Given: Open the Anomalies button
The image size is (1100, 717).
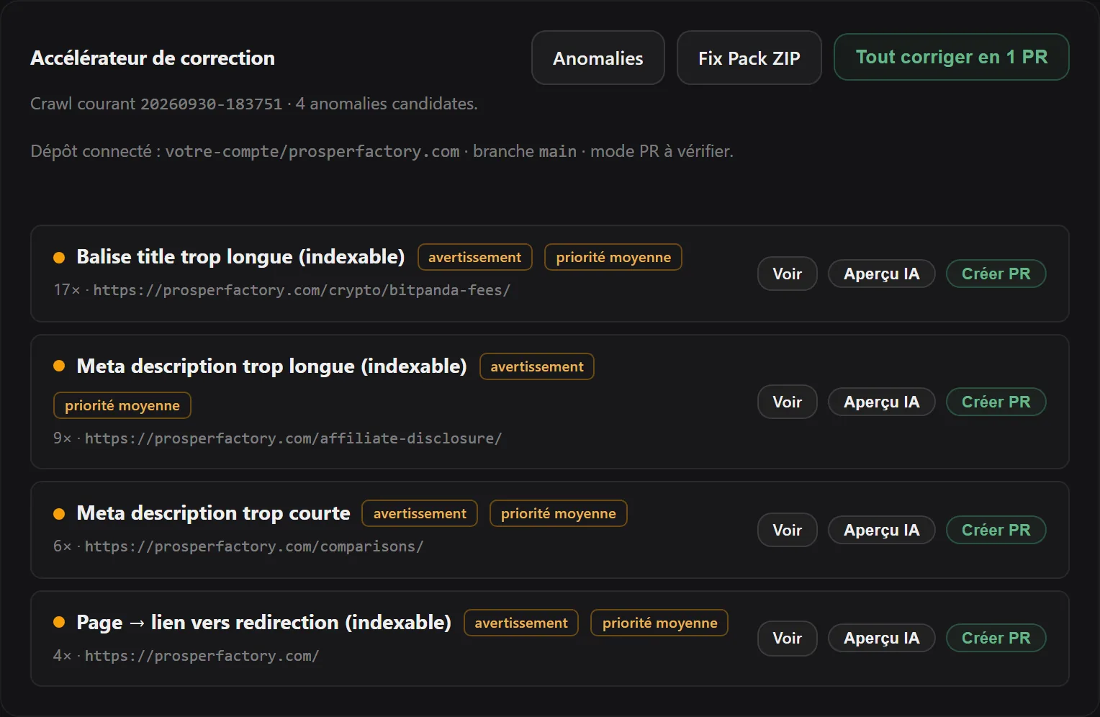Looking at the screenshot, I should point(598,58).
